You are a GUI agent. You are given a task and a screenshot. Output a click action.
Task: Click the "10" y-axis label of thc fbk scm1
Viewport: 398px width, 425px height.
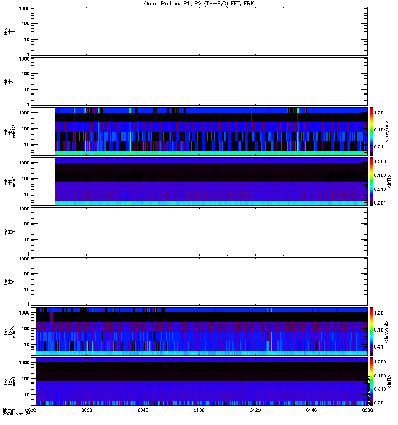27,395
